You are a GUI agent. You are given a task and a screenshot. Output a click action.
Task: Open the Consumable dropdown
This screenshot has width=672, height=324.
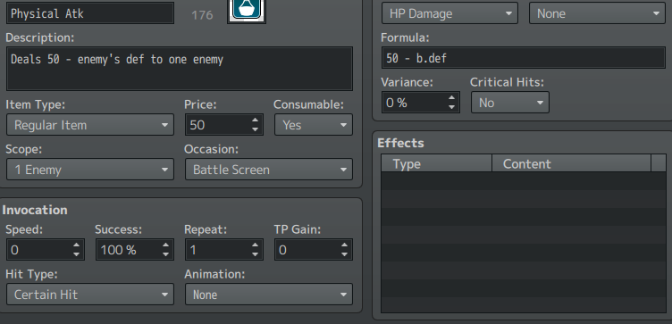314,125
